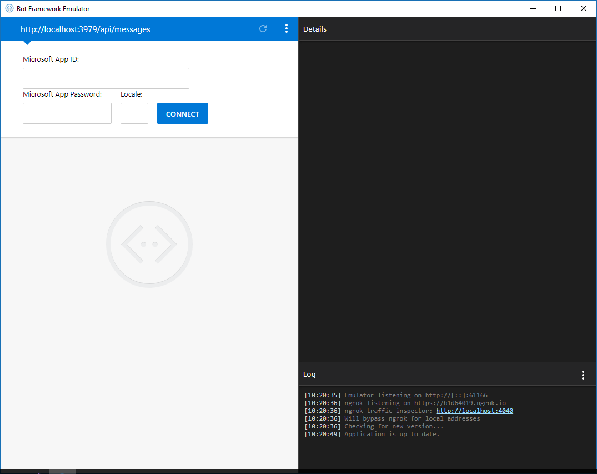Focus the Microsoft App ID input box

(x=106, y=78)
